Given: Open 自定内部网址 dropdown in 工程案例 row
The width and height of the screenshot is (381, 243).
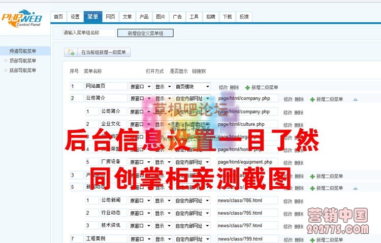Looking at the screenshot, I should click(x=192, y=239).
